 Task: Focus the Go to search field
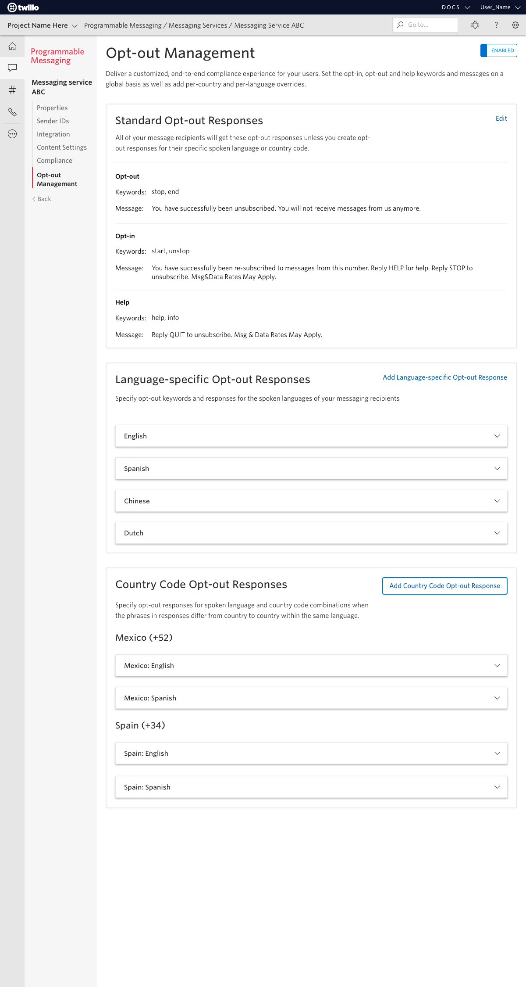tap(425, 25)
